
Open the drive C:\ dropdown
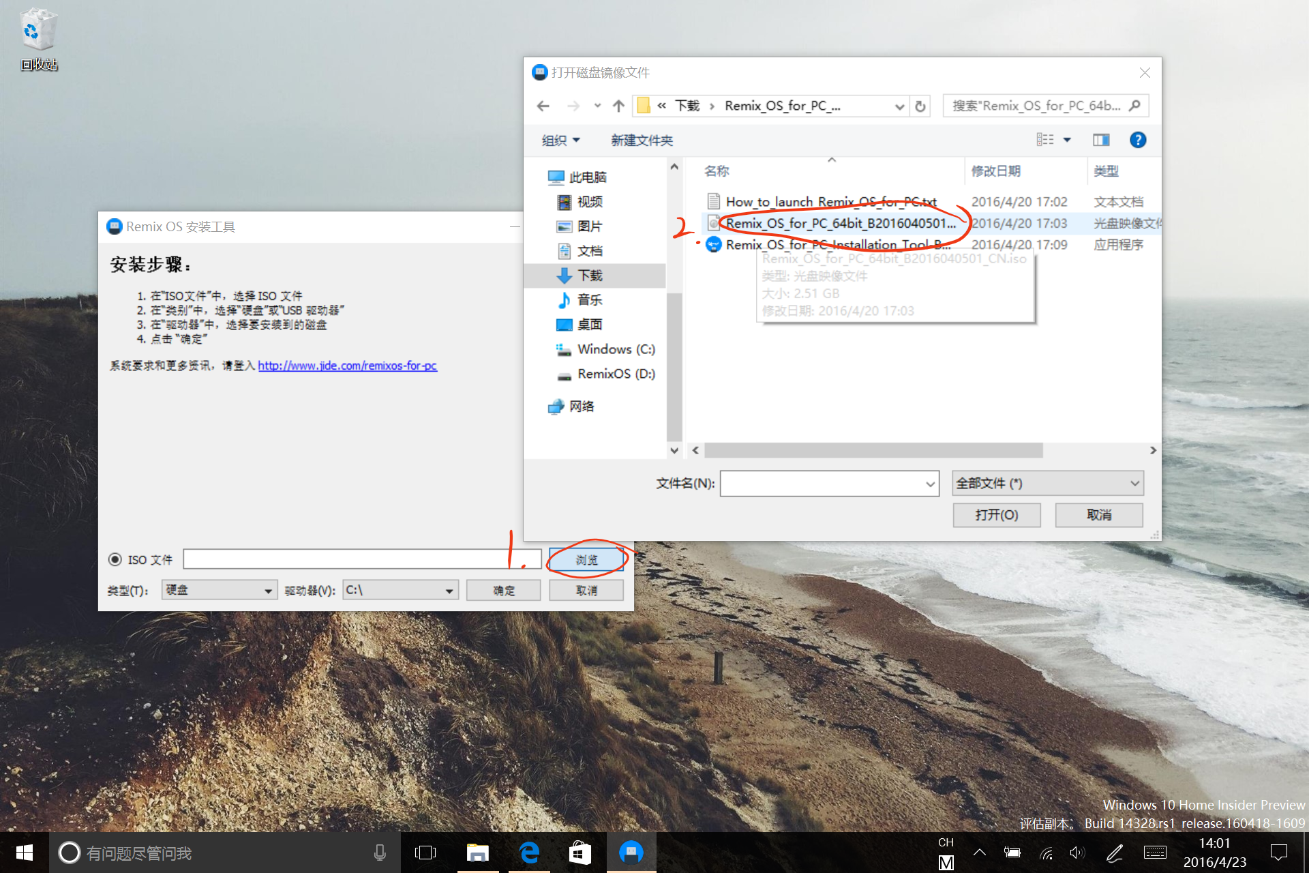(400, 590)
